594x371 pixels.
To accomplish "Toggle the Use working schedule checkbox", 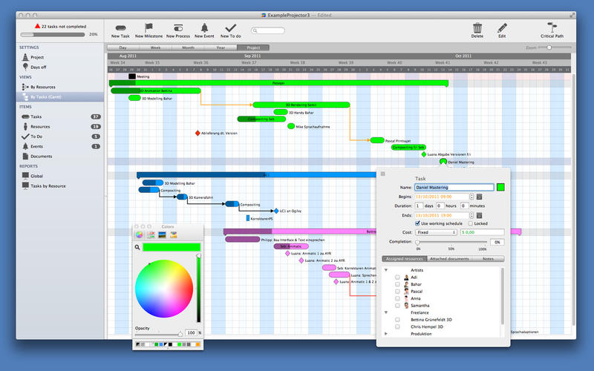I will pyautogui.click(x=417, y=223).
